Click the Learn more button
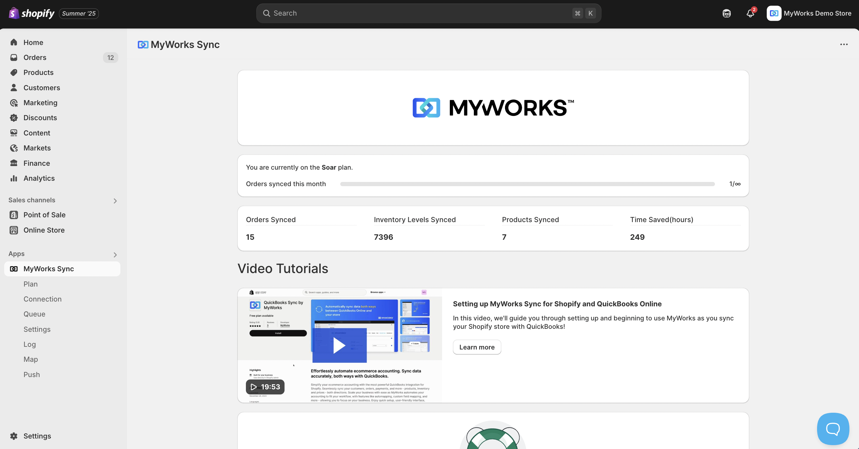859x449 pixels. click(477, 347)
